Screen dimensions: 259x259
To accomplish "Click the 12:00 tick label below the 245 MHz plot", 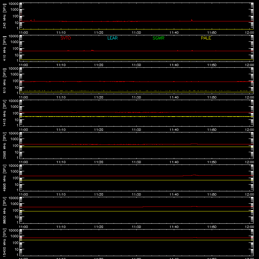I will (249, 33).
